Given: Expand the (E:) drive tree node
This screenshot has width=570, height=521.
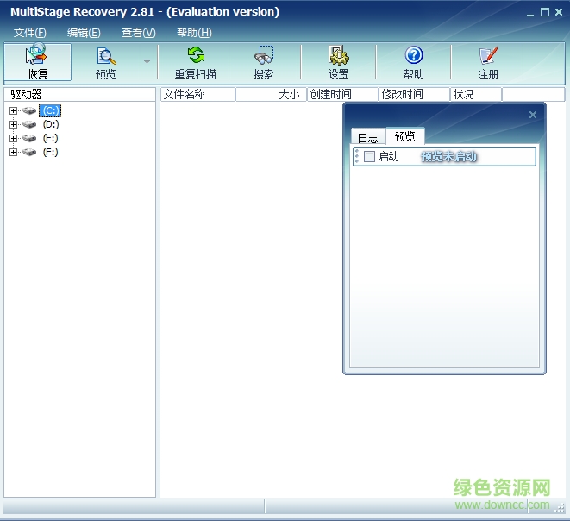Looking at the screenshot, I should pos(13,139).
